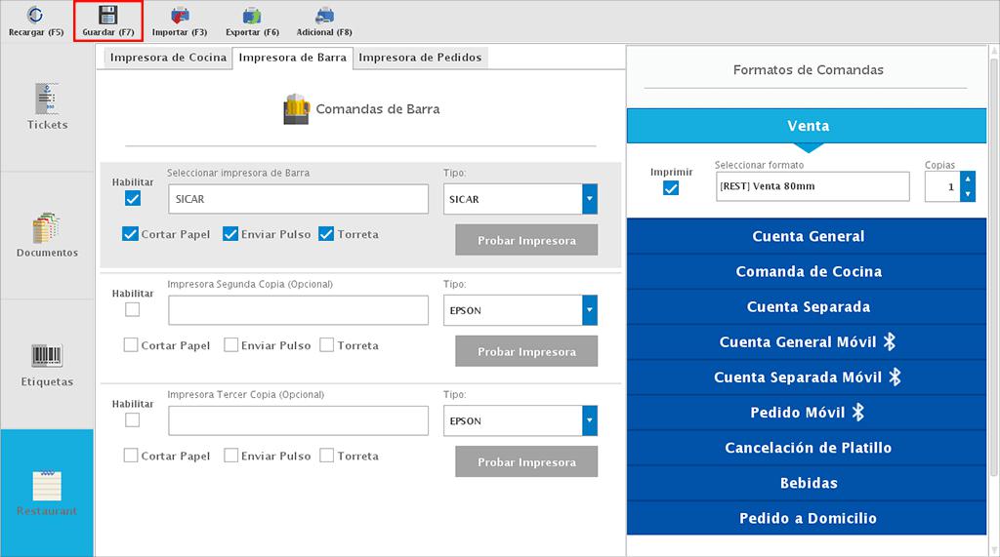Switch to the Impresora de Pedidos tab
Image resolution: width=1000 pixels, height=557 pixels.
[x=420, y=58]
